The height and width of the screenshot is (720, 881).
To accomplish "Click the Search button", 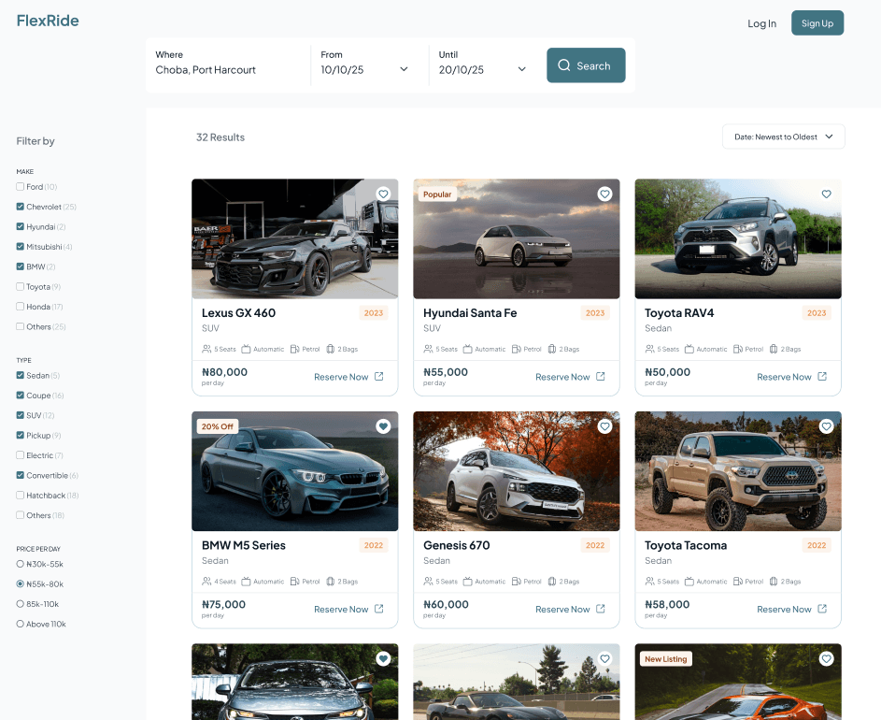I will click(586, 65).
